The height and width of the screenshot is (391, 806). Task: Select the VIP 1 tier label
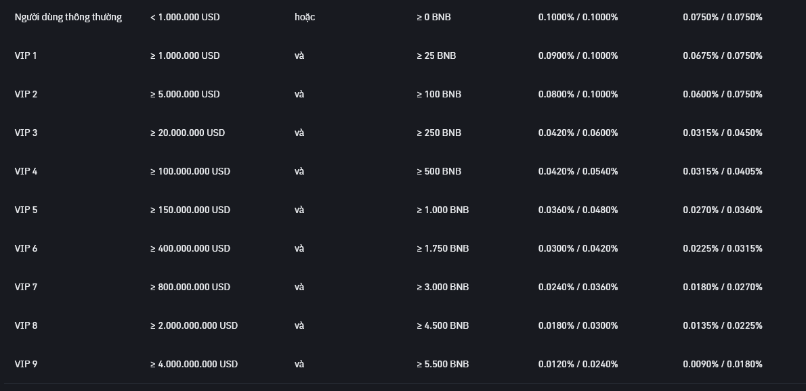point(26,55)
